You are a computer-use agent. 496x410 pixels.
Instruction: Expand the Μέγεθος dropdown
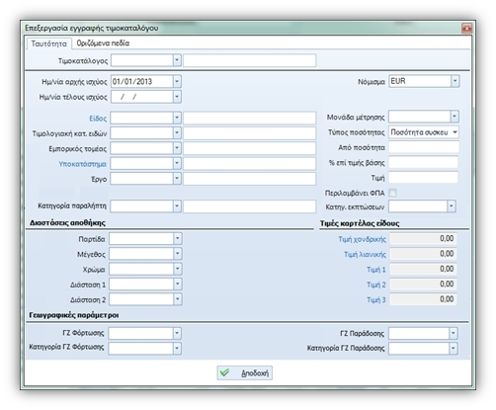pyautogui.click(x=177, y=254)
